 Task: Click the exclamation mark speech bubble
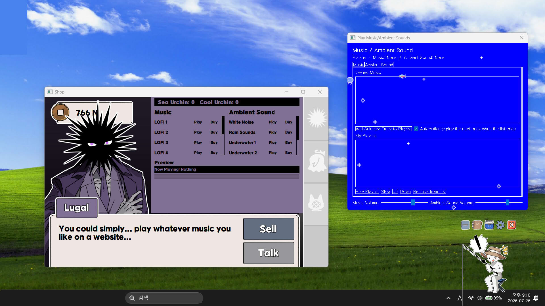[479, 244]
